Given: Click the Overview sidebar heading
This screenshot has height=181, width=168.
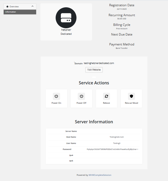Looking at the screenshot, I should [x=14, y=7].
